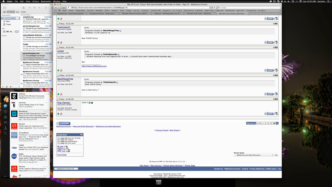Screen dimensions: 332x187
Task: Click the Get Mail envelope icon in Mail
Action: pyautogui.click(x=4, y=8)
